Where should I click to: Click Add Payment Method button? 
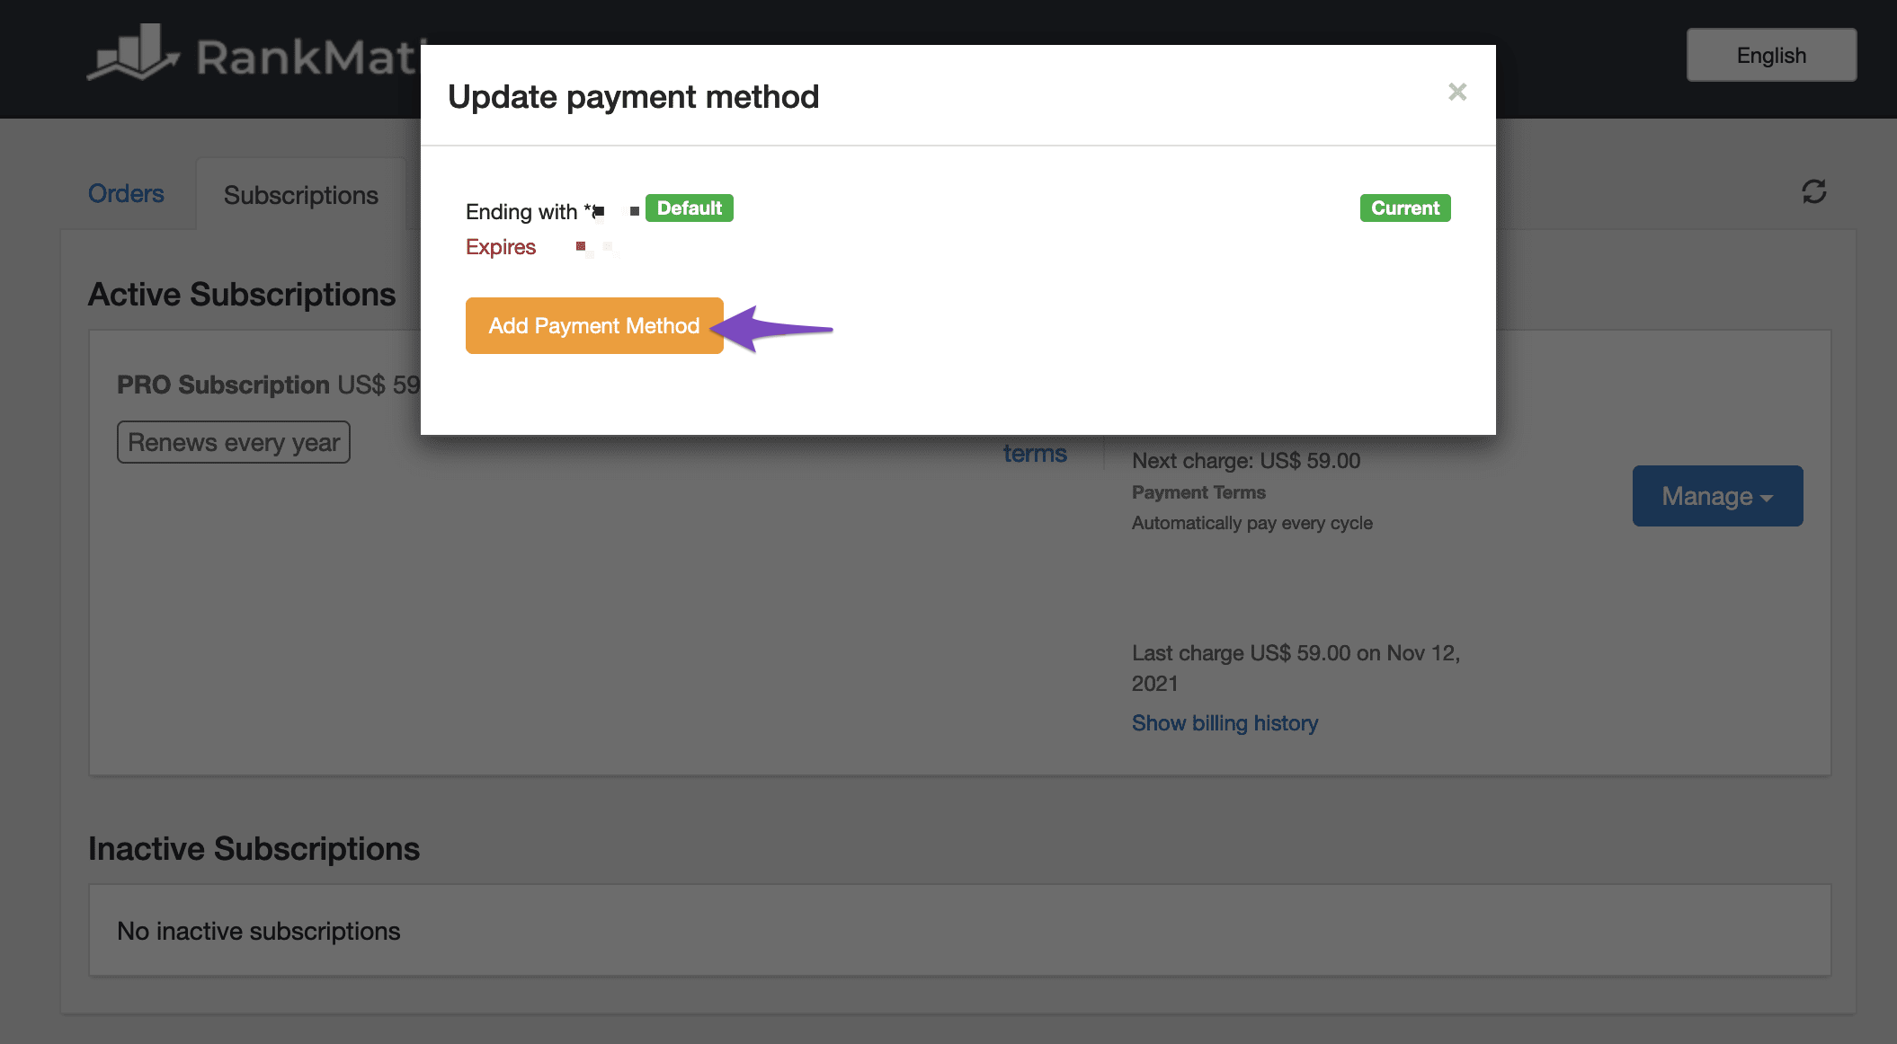(594, 325)
